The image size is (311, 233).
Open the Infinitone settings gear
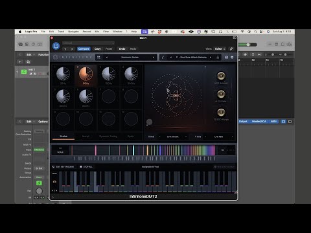pos(232,58)
